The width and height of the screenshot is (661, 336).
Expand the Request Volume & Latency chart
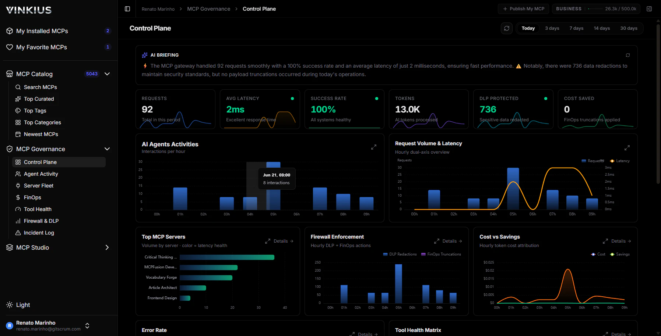click(x=627, y=148)
